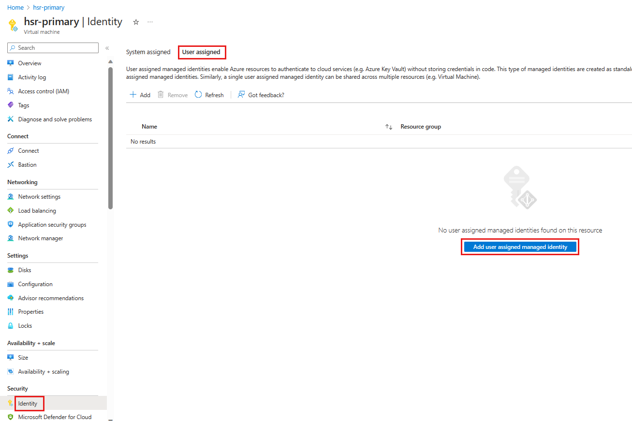
Task: Select the User assigned tab
Action: click(201, 52)
